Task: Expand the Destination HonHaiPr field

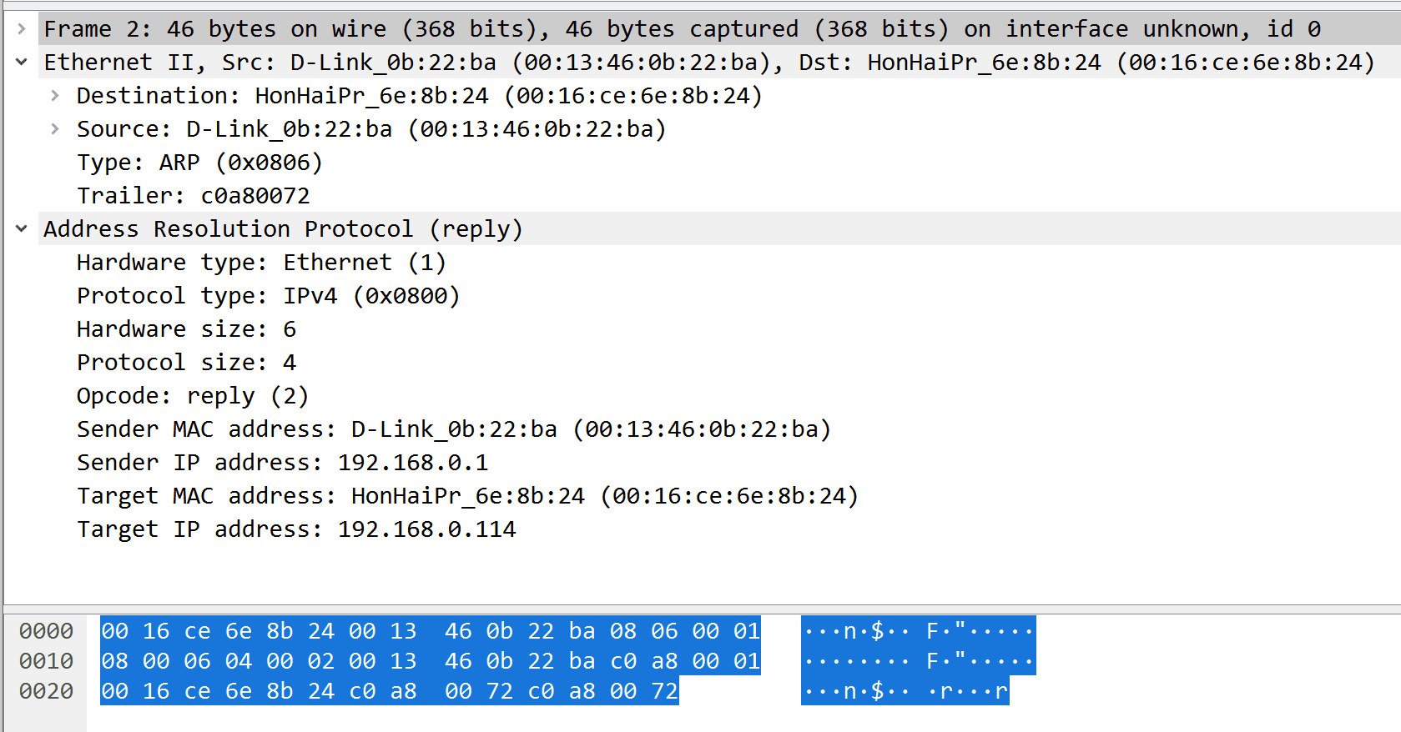Action: pos(55,96)
